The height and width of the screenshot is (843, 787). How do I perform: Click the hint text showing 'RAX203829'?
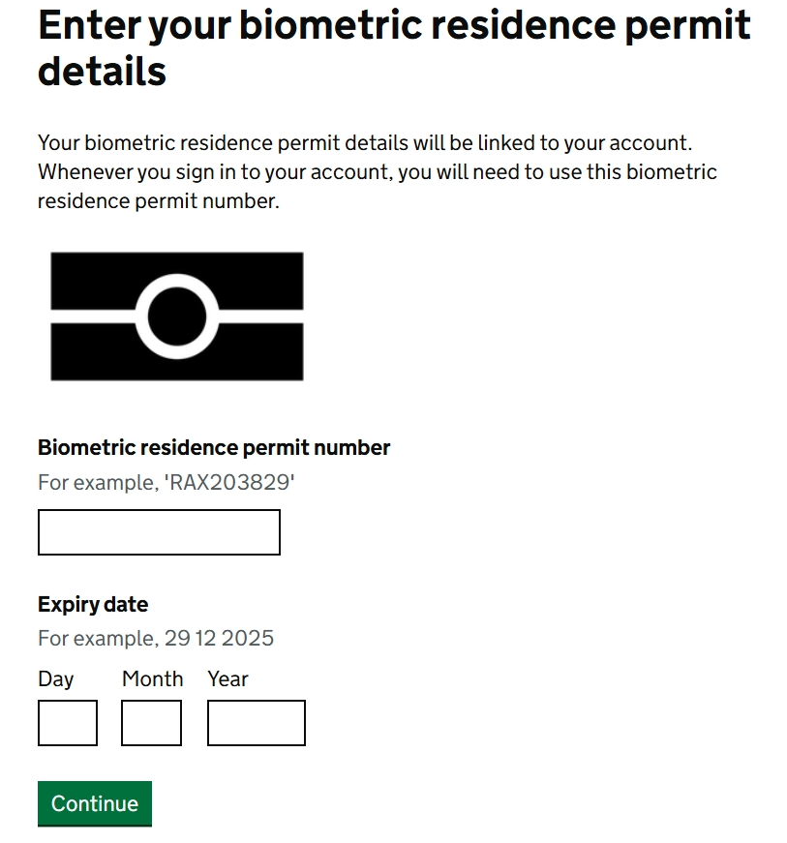(x=166, y=482)
